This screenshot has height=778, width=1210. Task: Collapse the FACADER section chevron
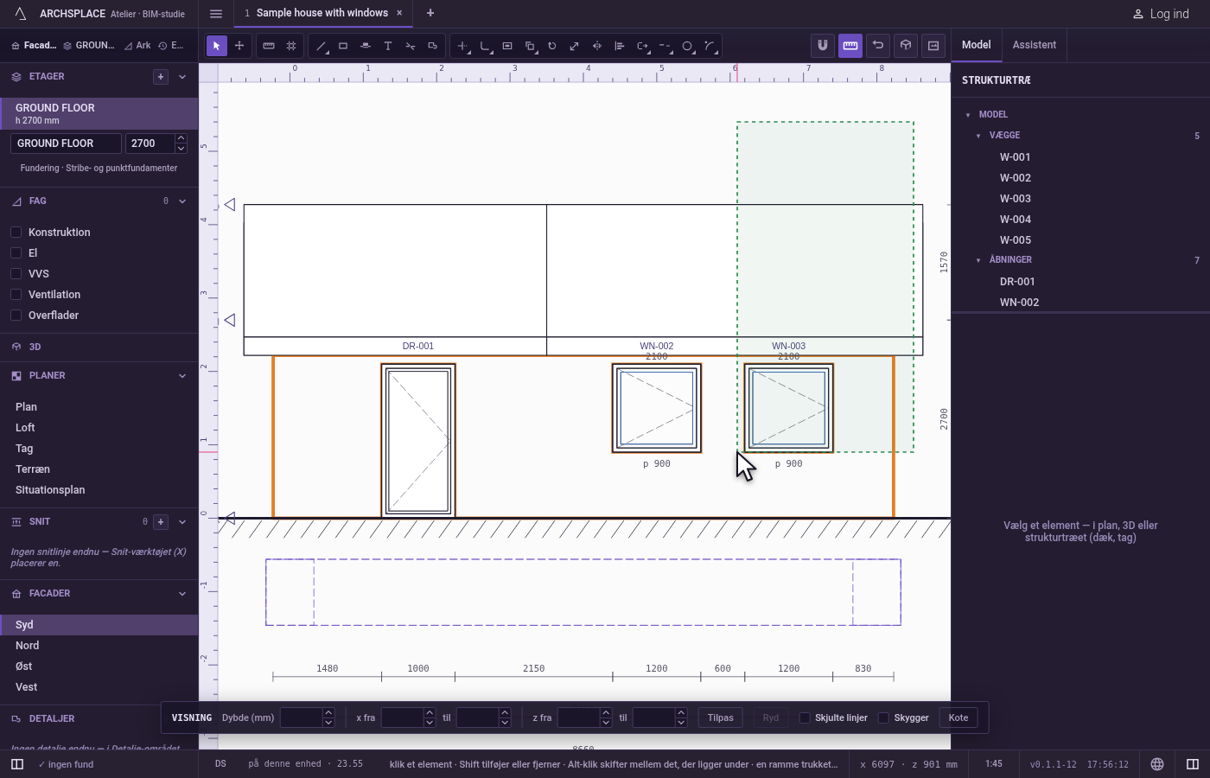pos(182,594)
